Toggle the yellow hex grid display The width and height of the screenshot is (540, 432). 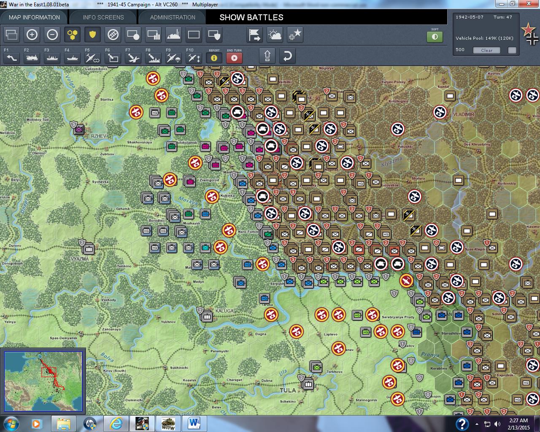tap(72, 35)
